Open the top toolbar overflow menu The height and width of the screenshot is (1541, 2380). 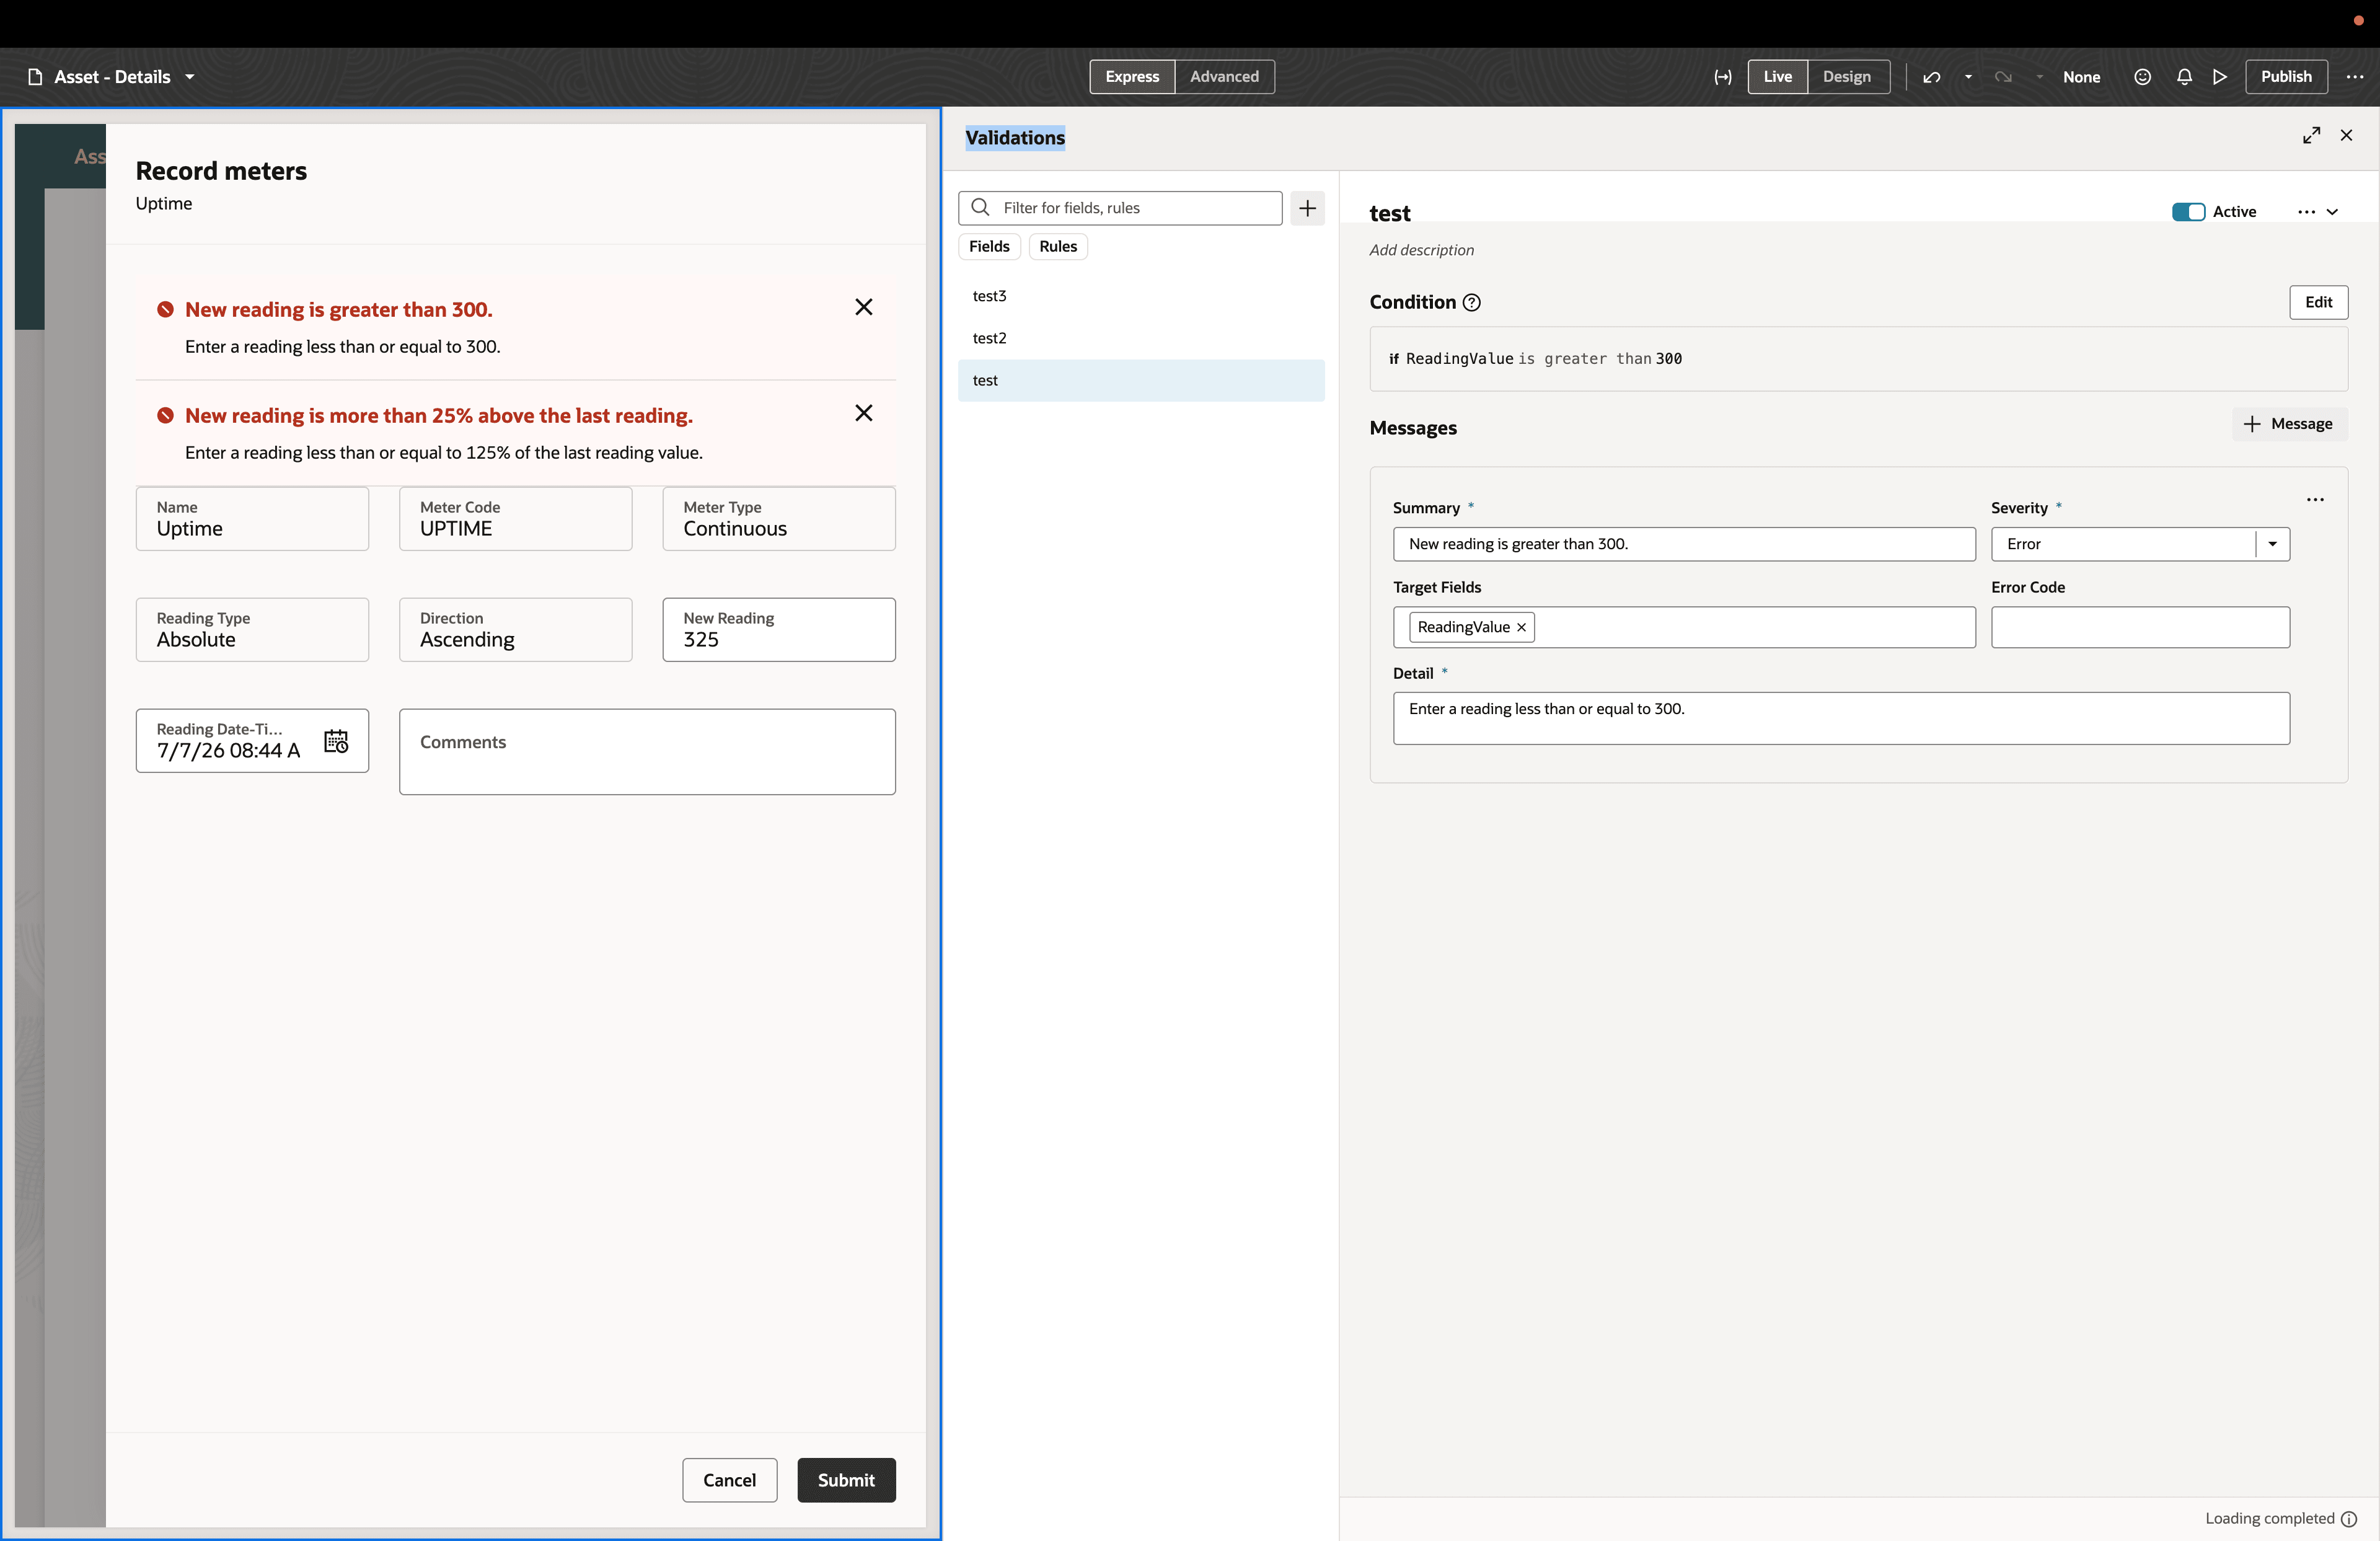2355,77
